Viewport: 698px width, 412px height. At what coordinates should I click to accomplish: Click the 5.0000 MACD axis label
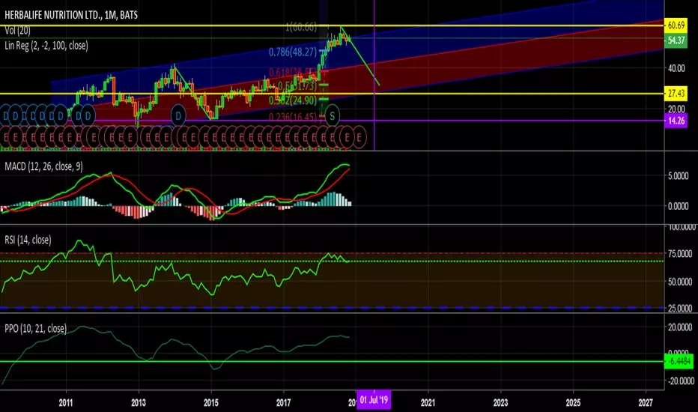pos(678,176)
